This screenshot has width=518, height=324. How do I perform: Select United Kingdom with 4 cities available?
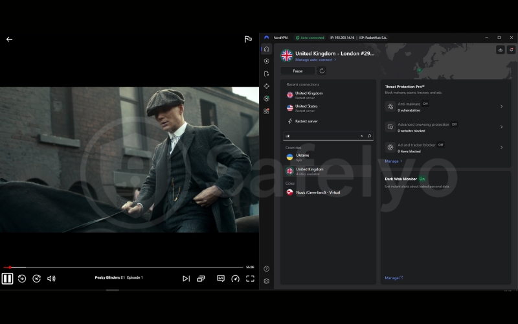tap(328, 171)
